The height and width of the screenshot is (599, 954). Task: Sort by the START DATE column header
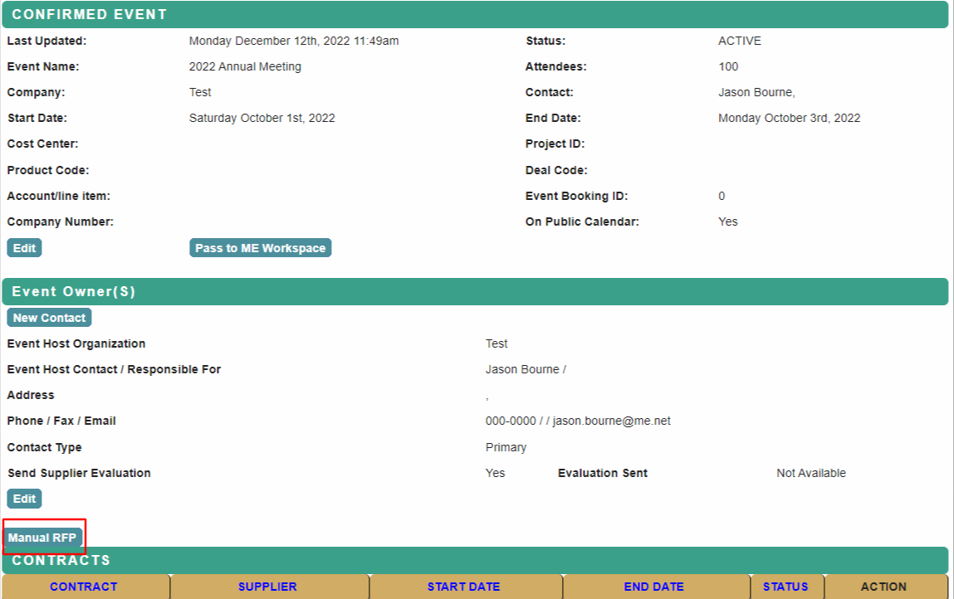point(463,587)
